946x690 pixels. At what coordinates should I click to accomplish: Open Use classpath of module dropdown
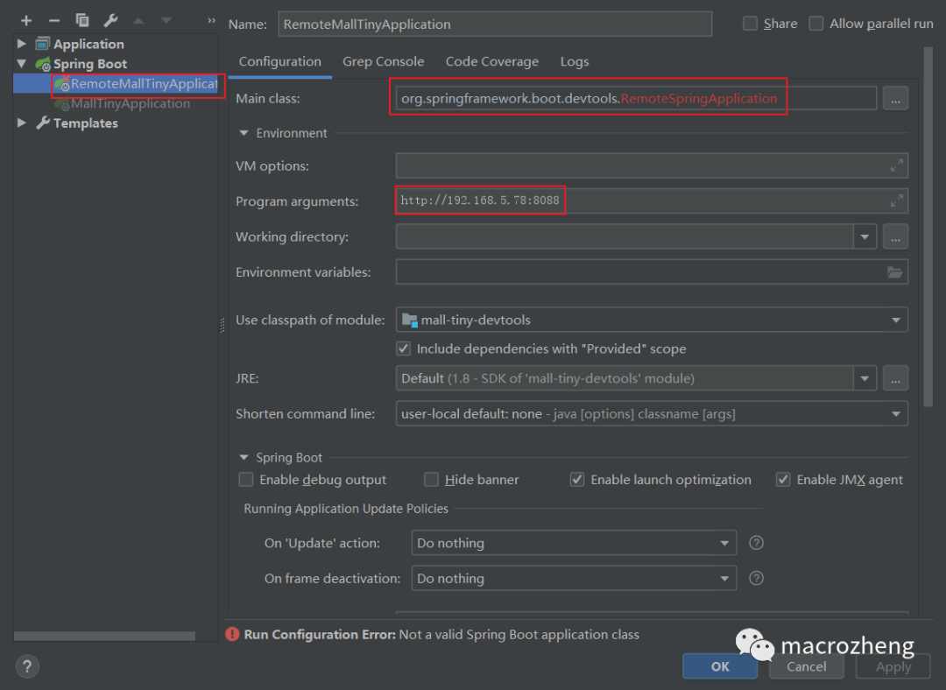[x=896, y=320]
